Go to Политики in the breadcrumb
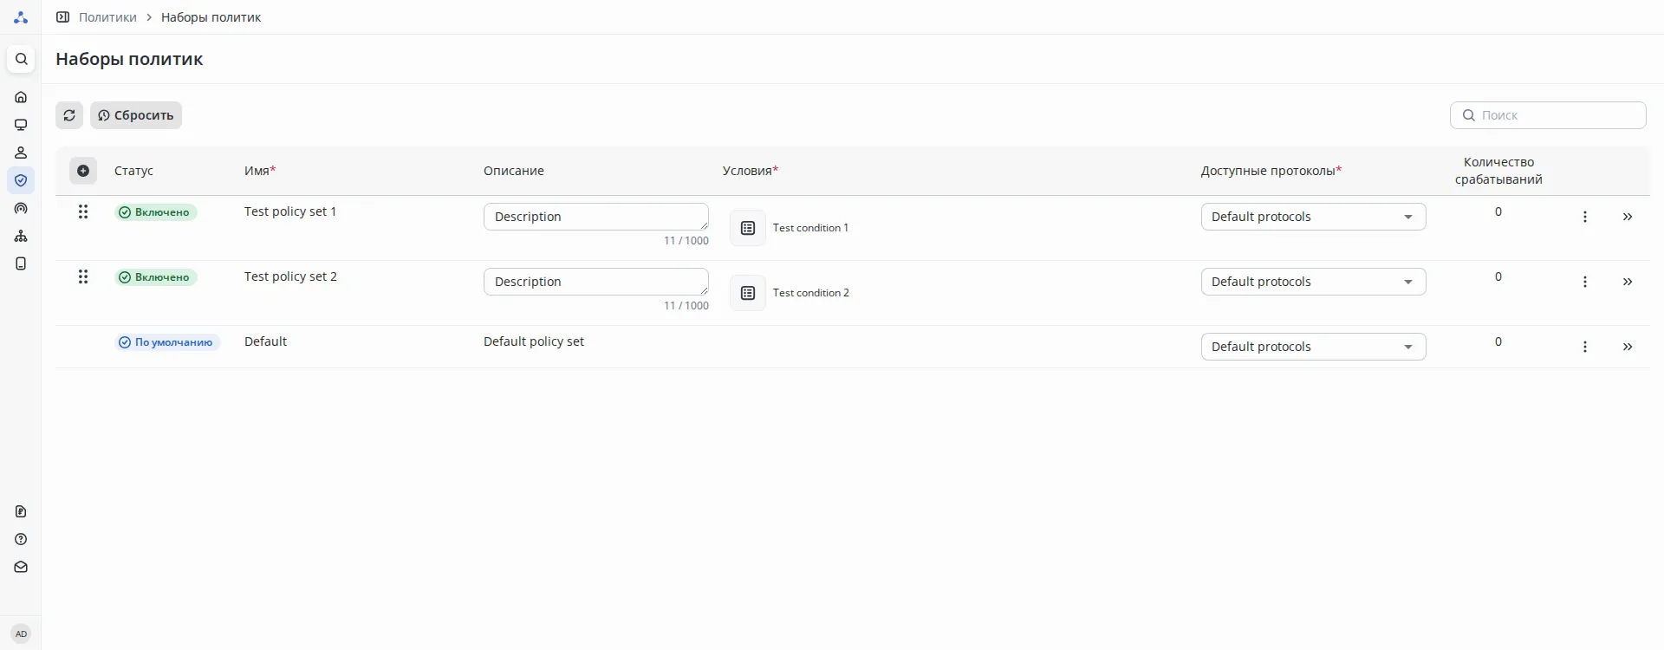 click(107, 17)
